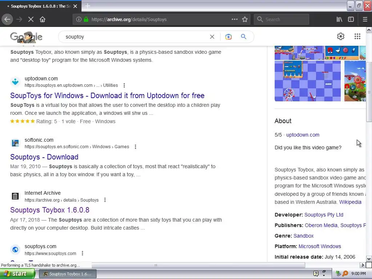Click the About heading
This screenshot has height=279, width=372.
click(x=283, y=121)
